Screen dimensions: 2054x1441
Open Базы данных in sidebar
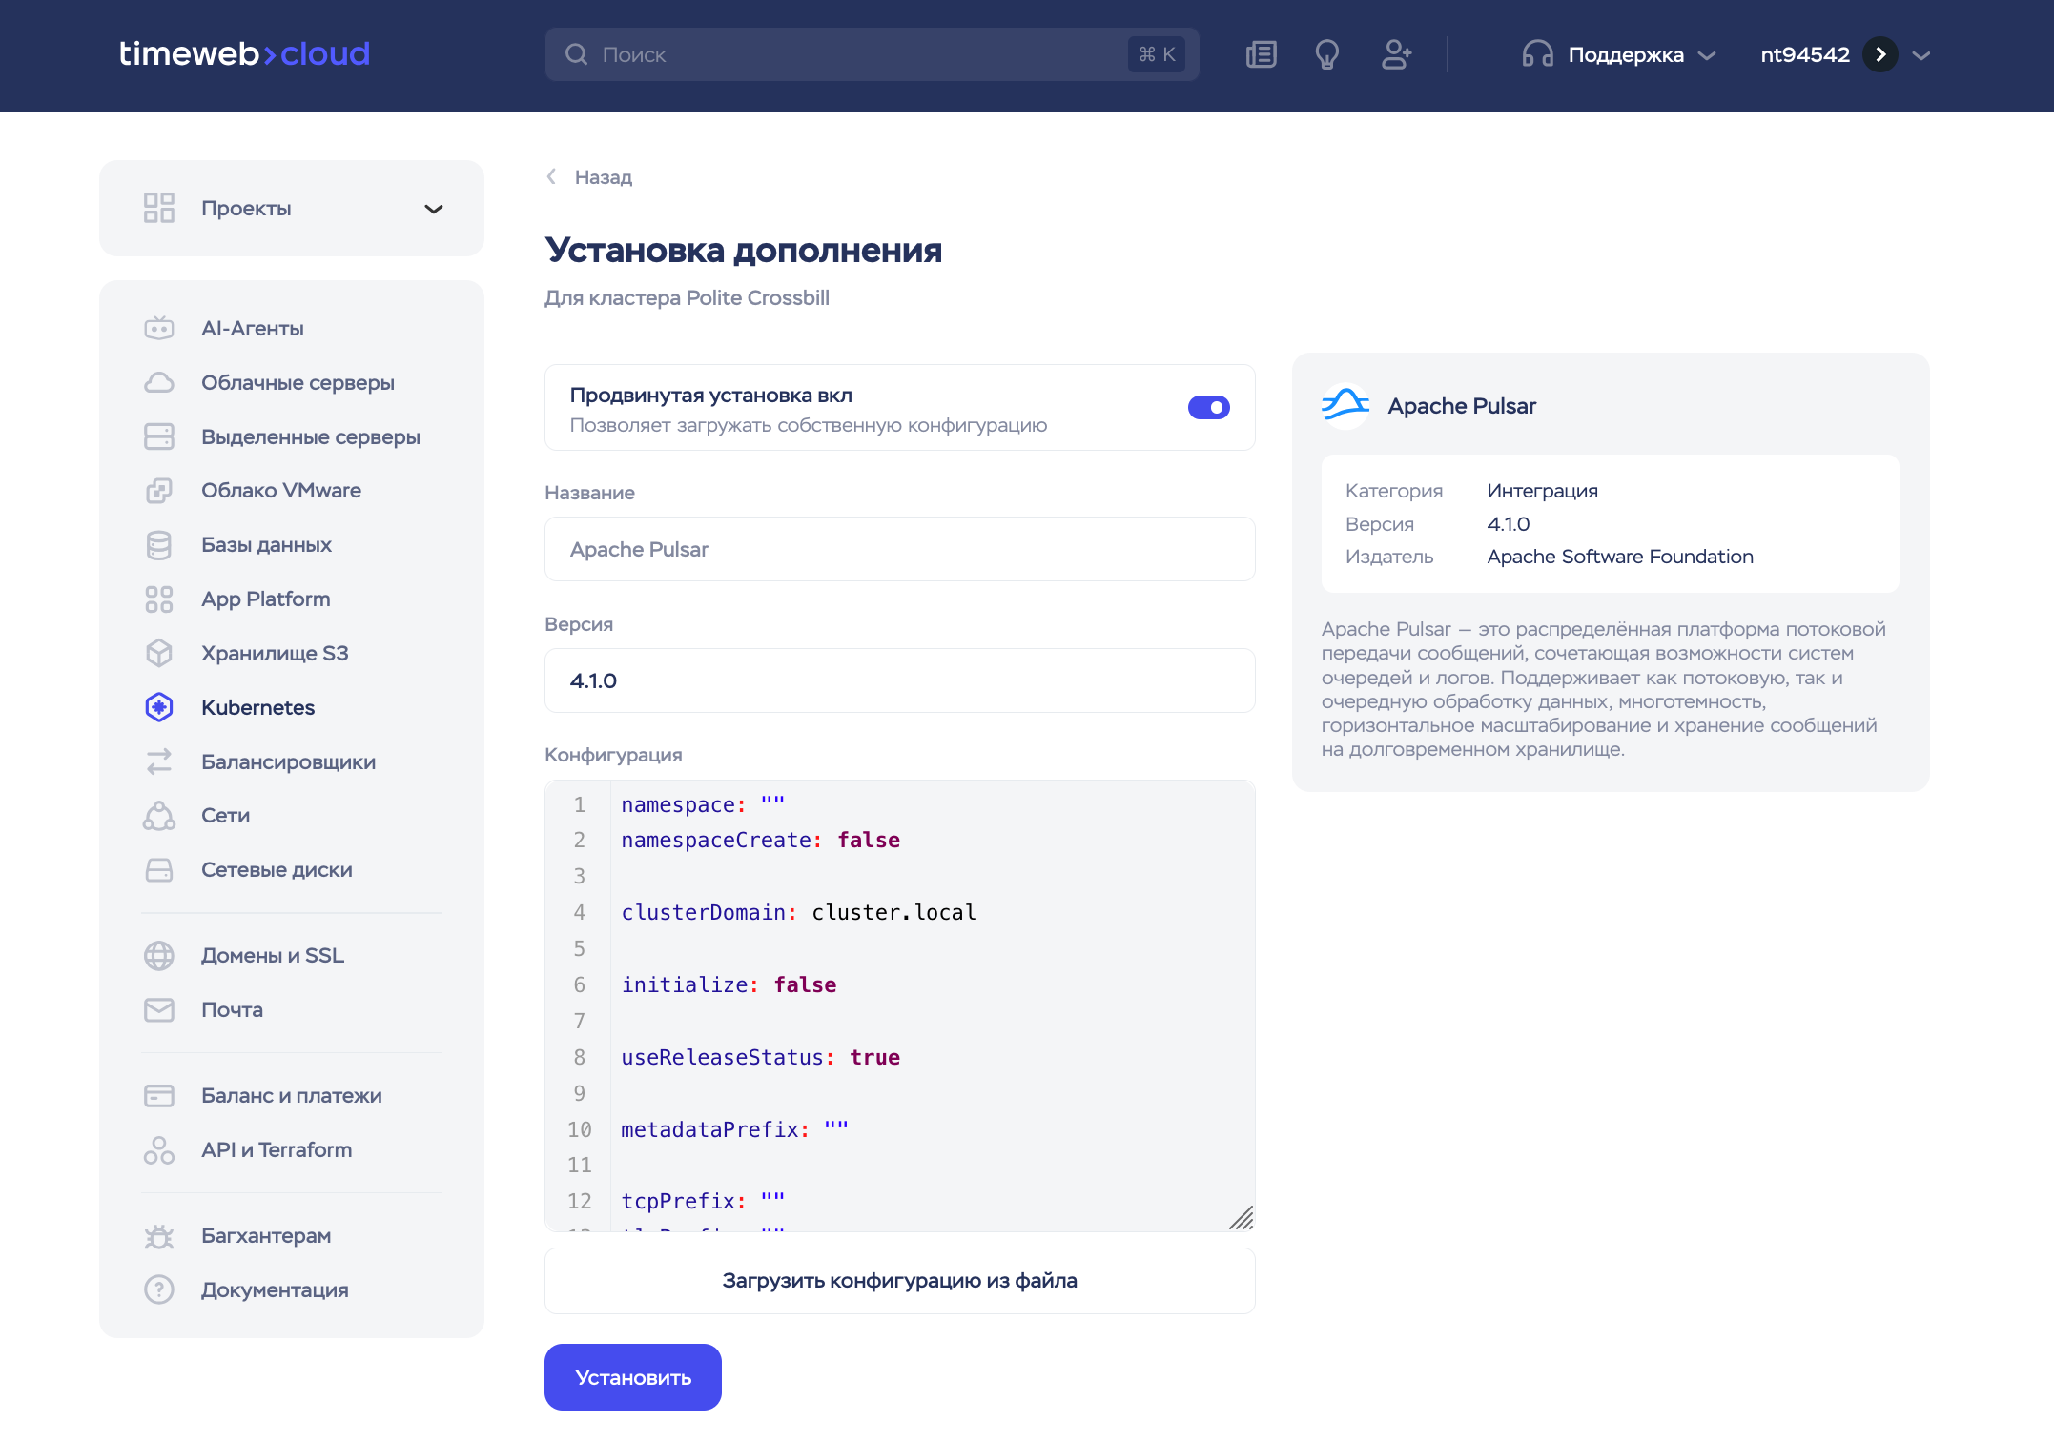click(266, 545)
